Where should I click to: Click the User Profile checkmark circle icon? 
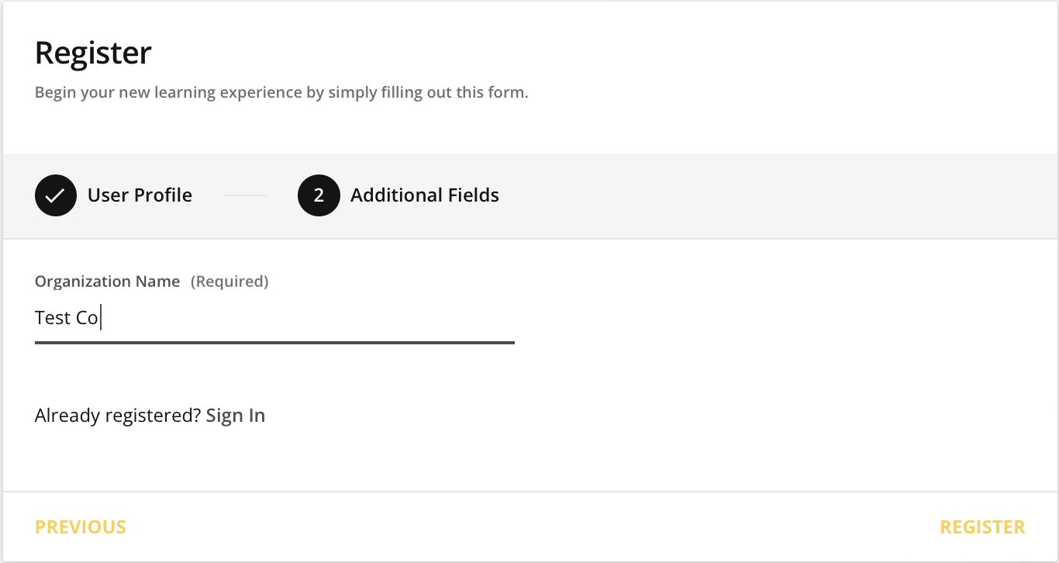56,195
